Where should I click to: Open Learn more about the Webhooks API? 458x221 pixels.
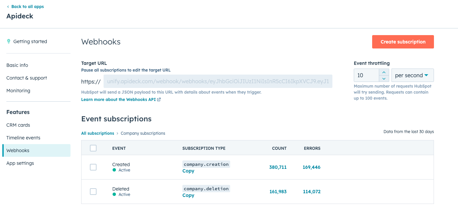pos(118,100)
